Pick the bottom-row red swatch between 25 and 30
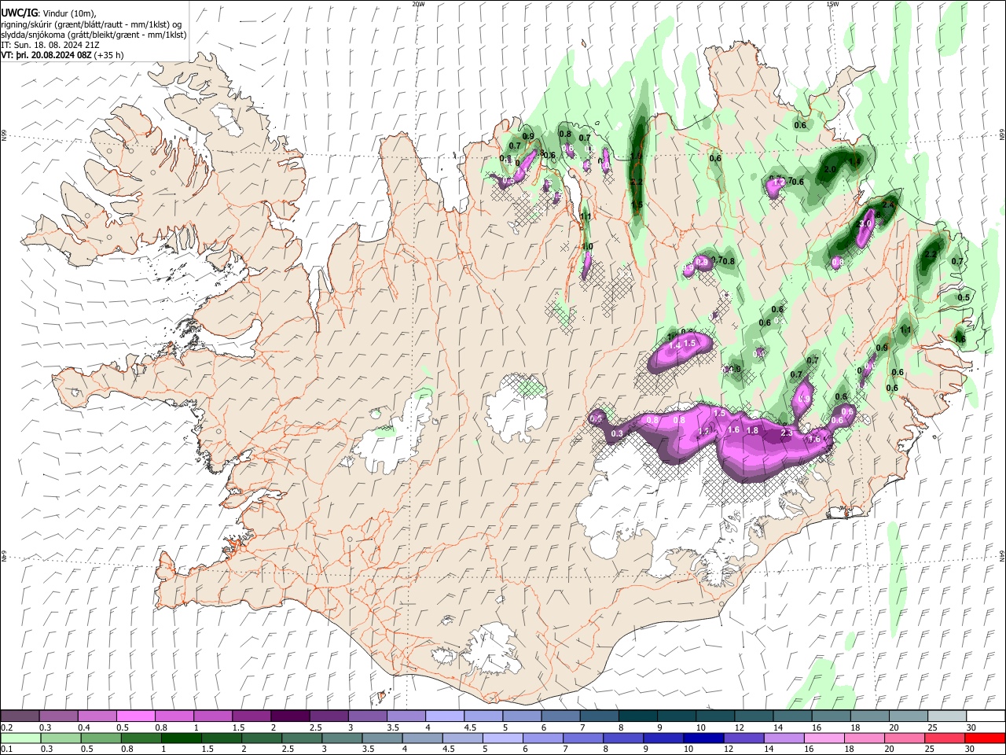The width and height of the screenshot is (1006, 755). (x=945, y=738)
